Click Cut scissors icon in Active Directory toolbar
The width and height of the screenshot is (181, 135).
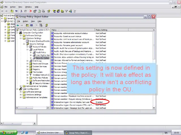[x=21, y=11]
